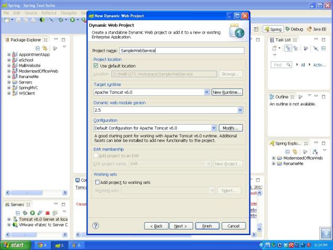Link with editor in Package Explorer
This screenshot has width=333, height=250.
[x=45, y=48]
